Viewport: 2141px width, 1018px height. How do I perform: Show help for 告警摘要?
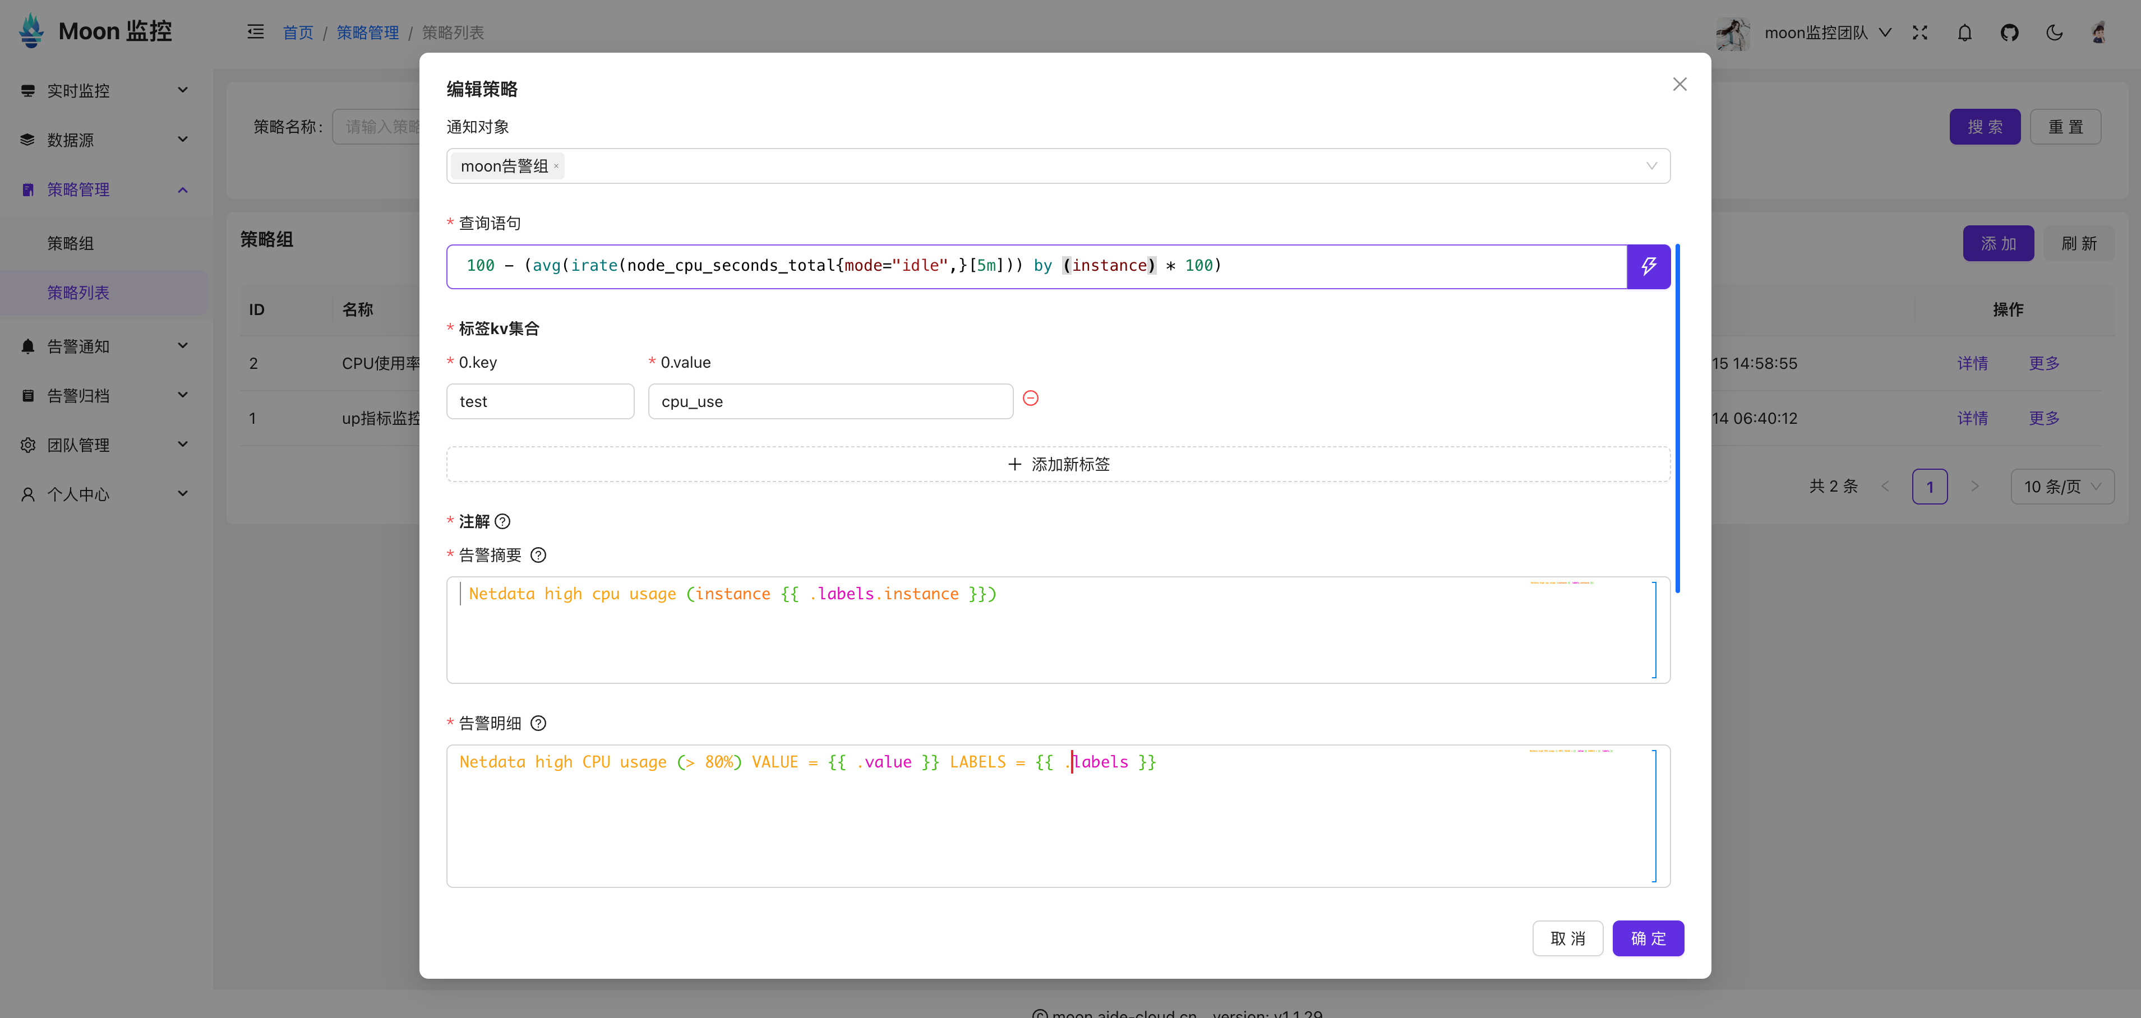pos(538,555)
